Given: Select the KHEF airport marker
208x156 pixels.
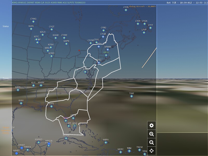Looking at the screenshot, I should 85,72.
